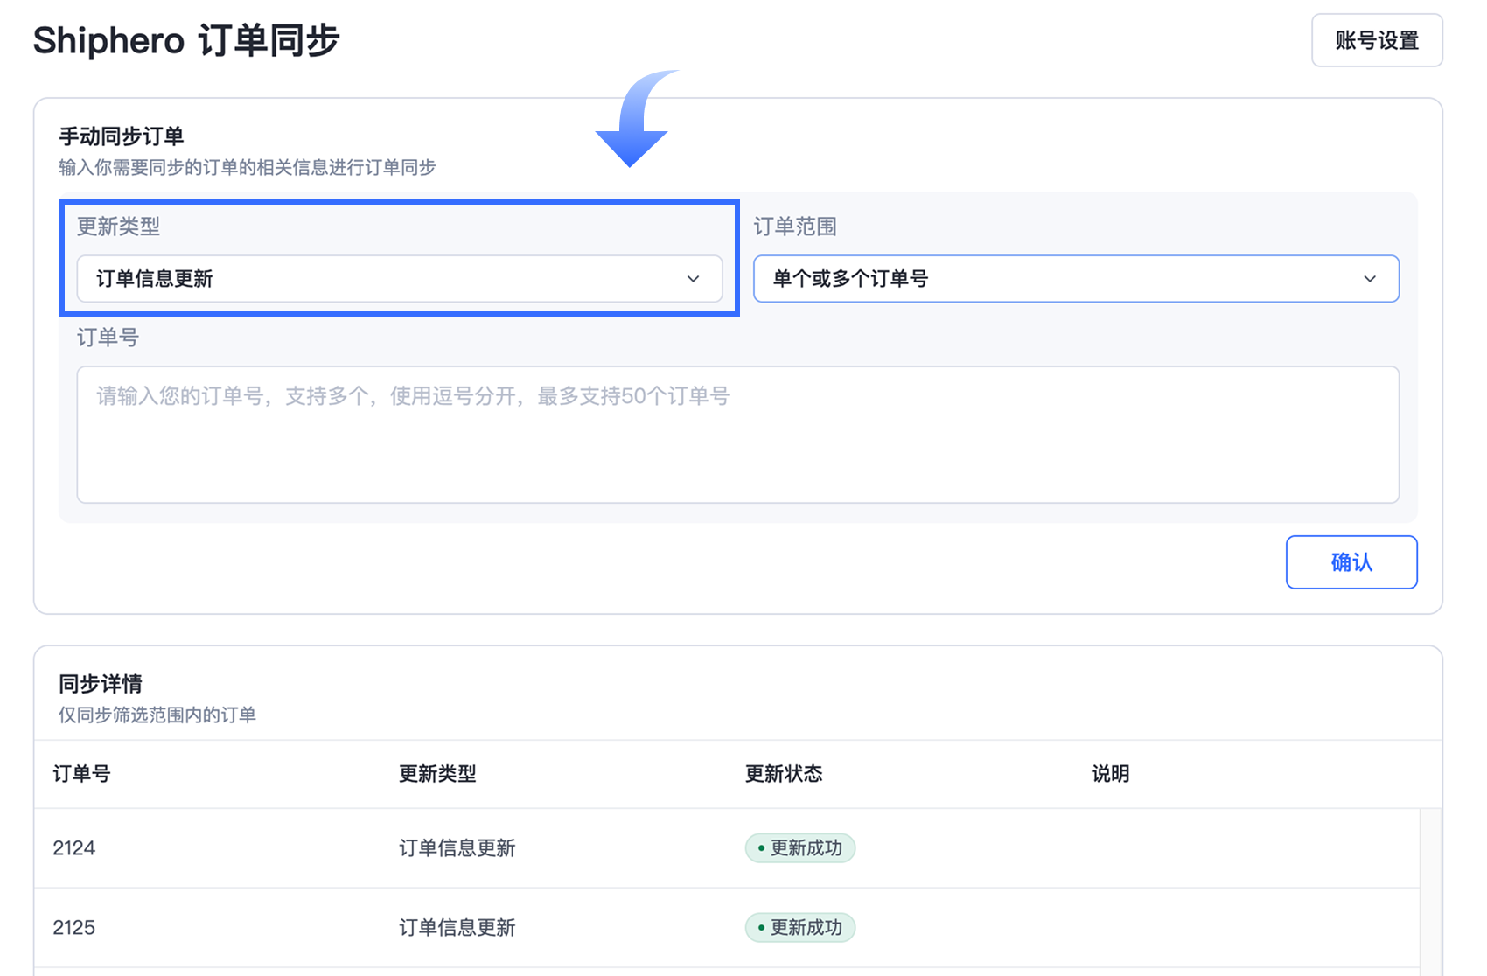Click the 更新类型 table column header
The width and height of the screenshot is (1487, 976).
click(437, 774)
